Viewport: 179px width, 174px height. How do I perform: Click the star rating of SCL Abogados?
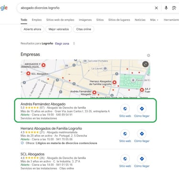pos(32,158)
